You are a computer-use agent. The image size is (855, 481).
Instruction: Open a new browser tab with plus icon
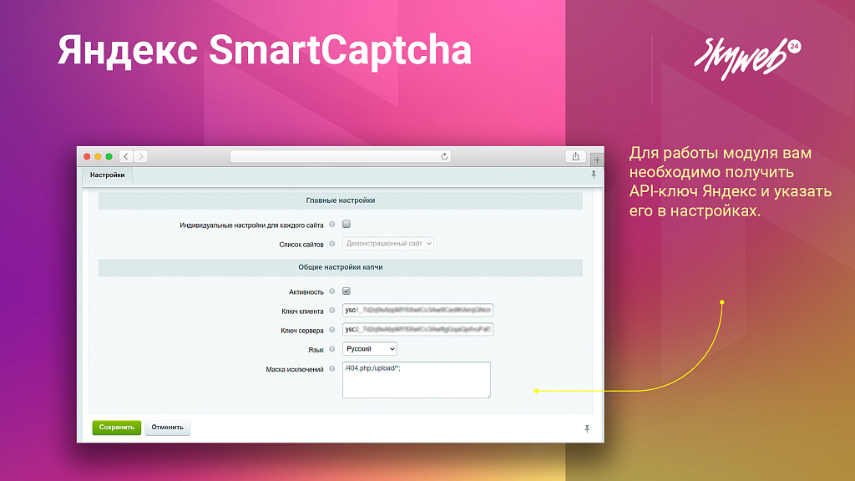pos(596,158)
